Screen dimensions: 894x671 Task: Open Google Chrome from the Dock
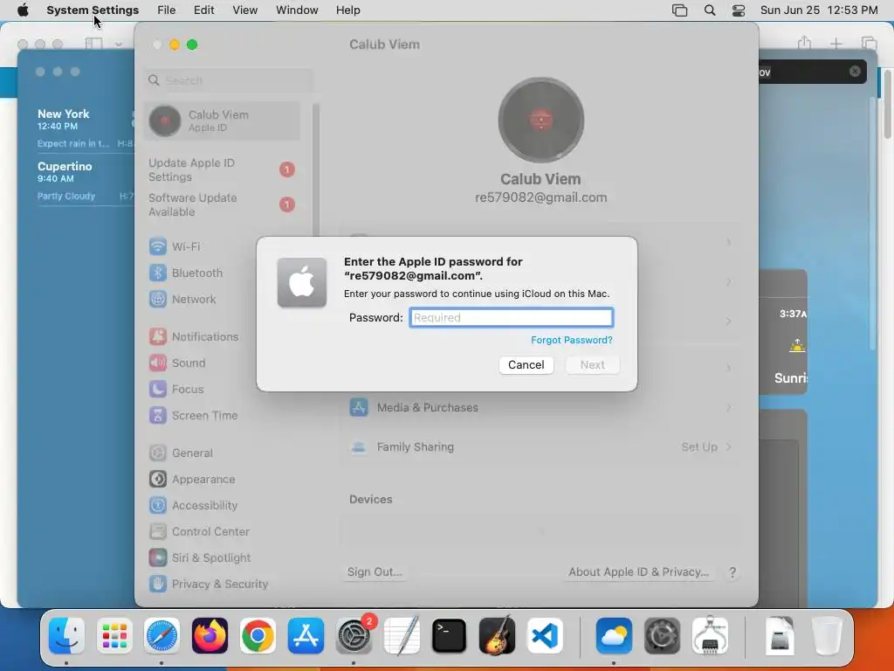click(x=258, y=636)
